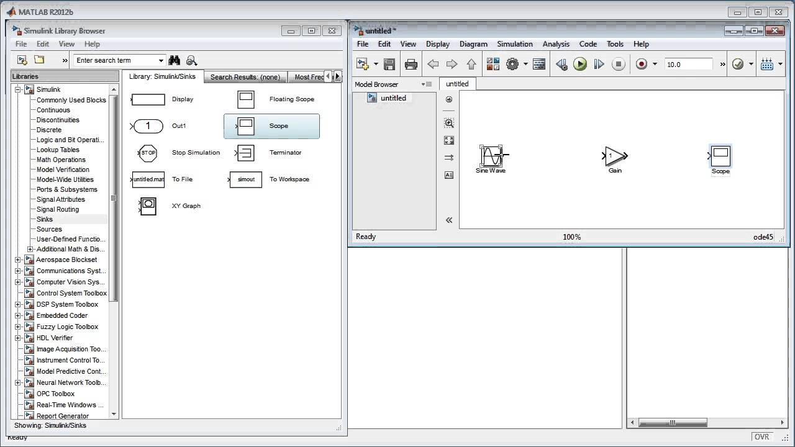Save the untitled model with the disk icon
Viewport: 795px width, 447px height.
(x=389, y=64)
